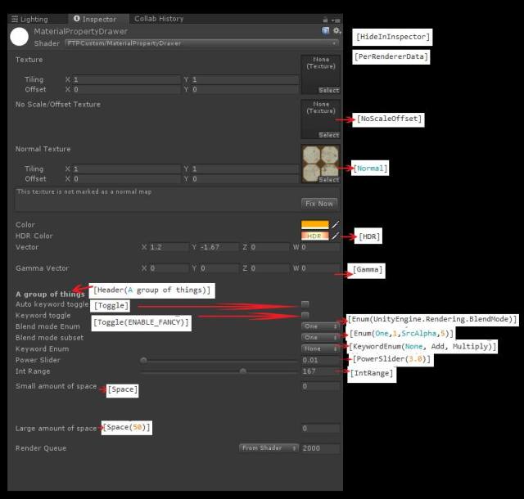This screenshot has width=524, height=499.
Task: Click the Color eyedropper icon
Action: click(335, 224)
